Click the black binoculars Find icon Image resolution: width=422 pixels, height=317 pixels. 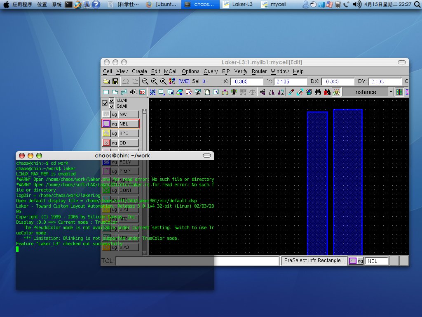click(318, 92)
